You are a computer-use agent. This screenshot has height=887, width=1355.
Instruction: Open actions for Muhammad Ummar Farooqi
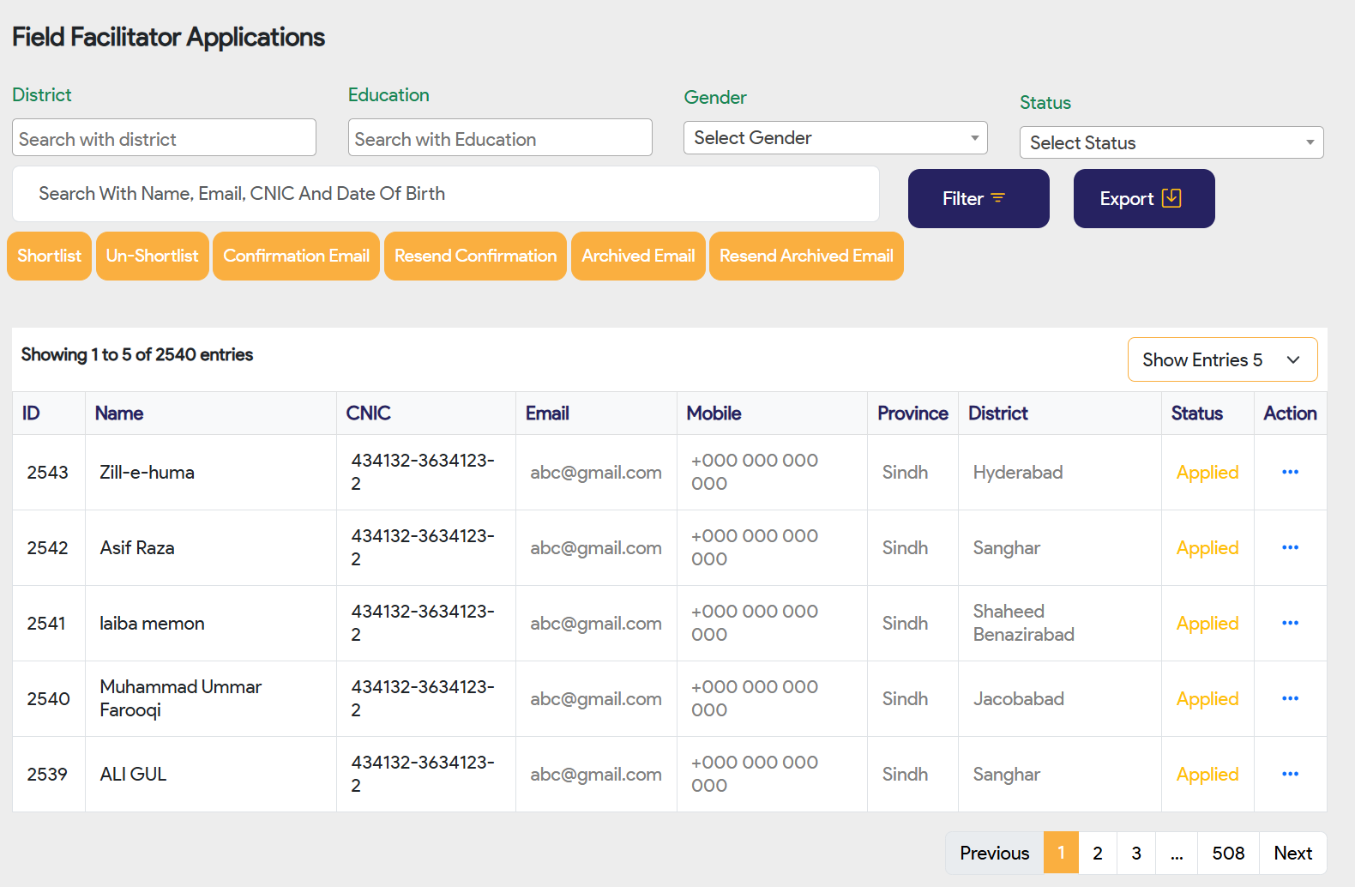point(1290,699)
